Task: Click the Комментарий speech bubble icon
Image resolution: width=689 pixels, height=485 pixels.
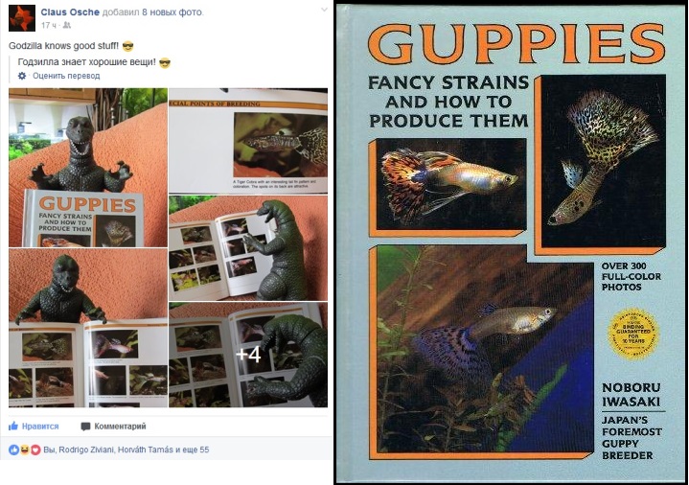Action: (85, 427)
